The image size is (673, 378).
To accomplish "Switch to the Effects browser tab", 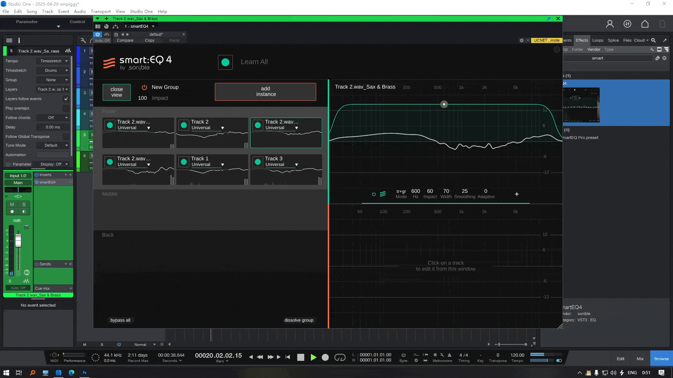I will 582,40.
